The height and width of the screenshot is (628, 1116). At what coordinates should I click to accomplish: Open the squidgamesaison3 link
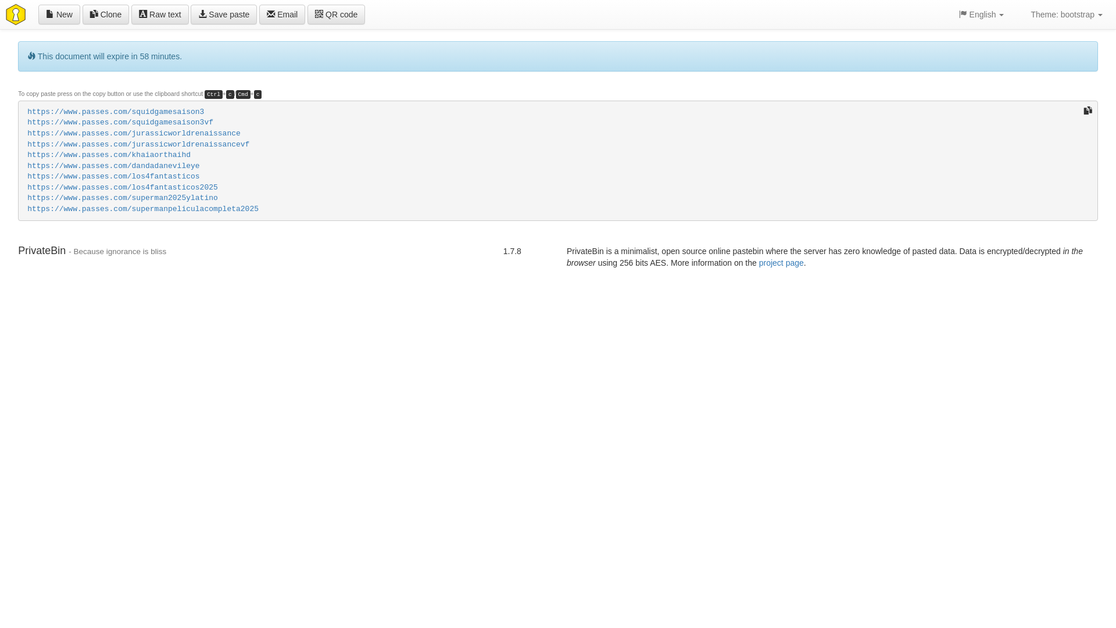pos(116,112)
